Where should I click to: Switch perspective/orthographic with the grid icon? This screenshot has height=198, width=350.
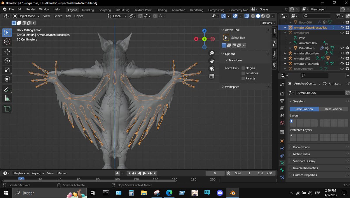click(x=212, y=77)
